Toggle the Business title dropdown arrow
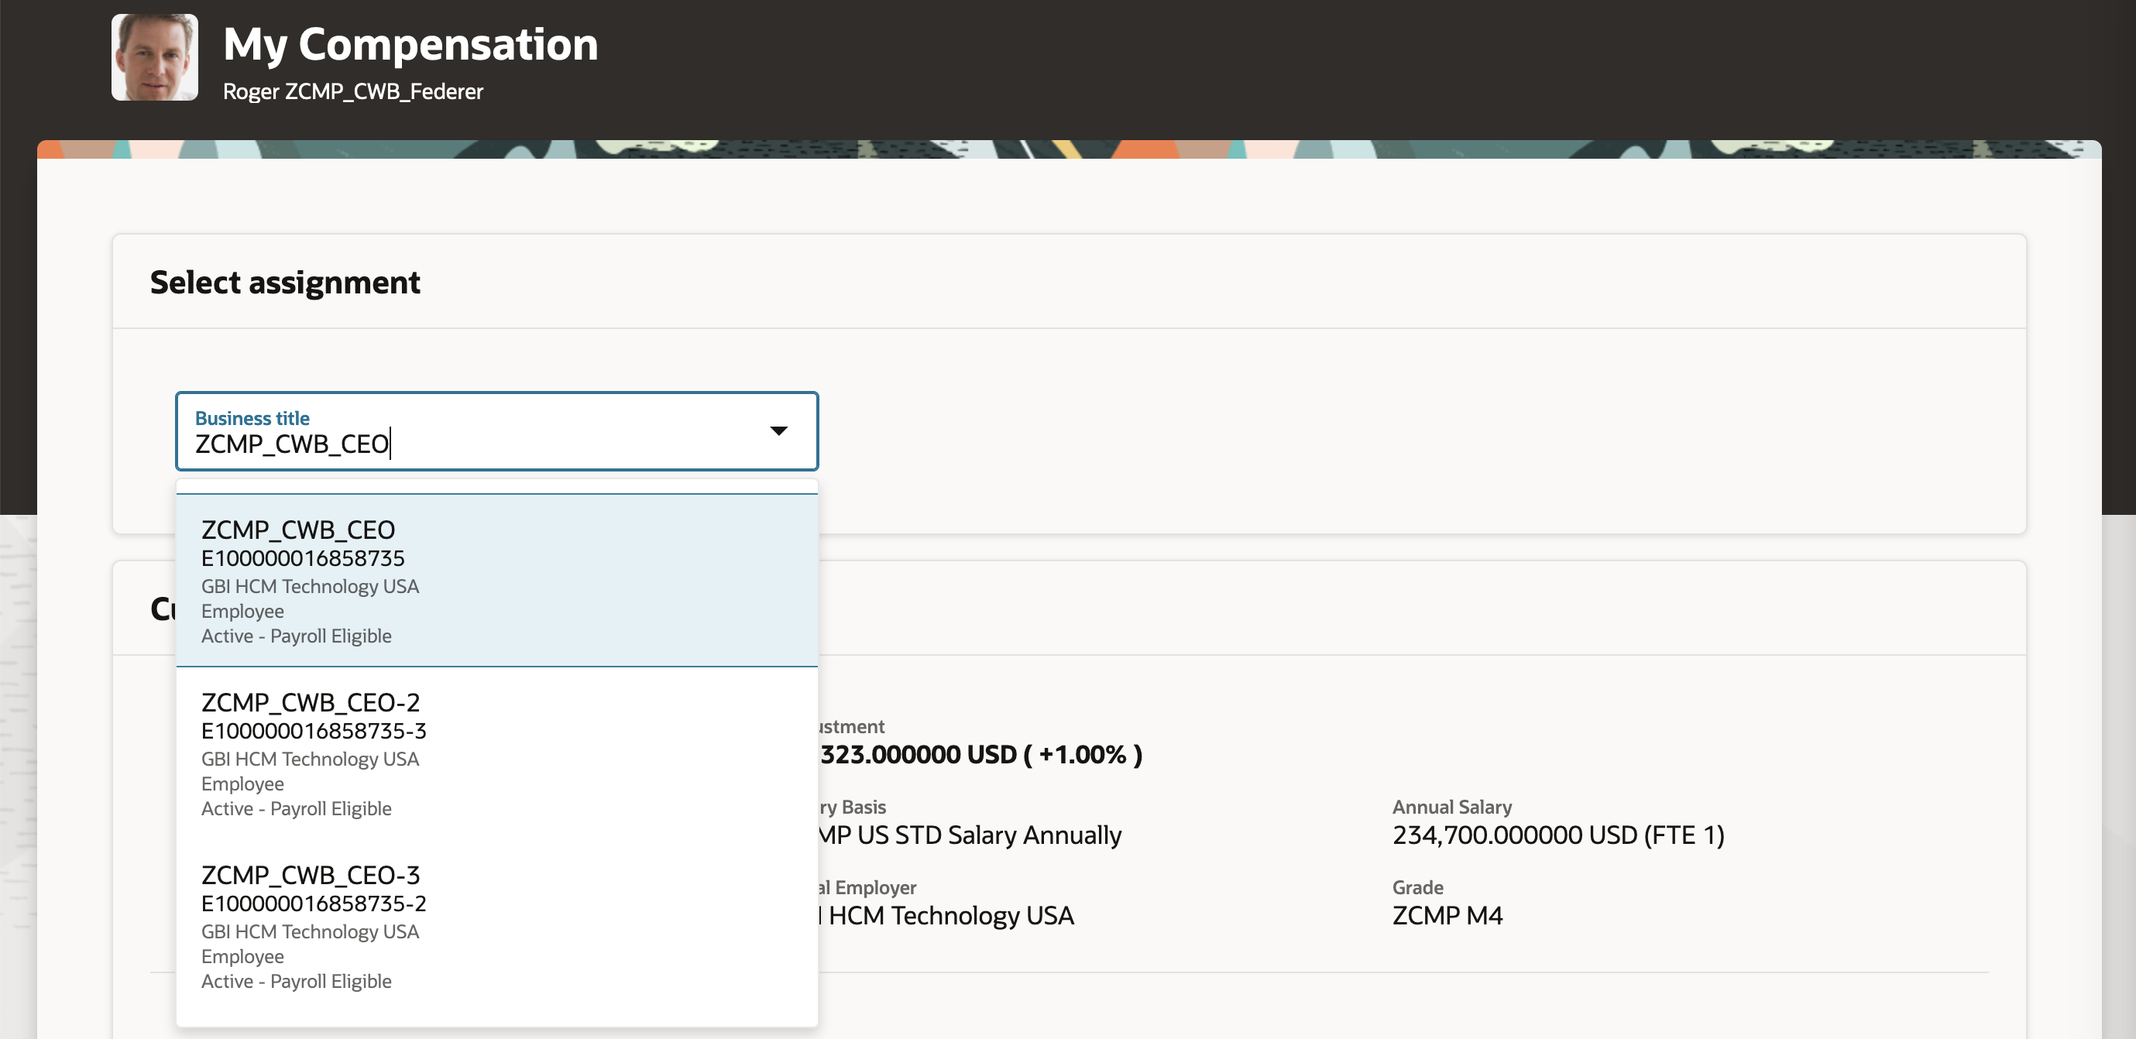2136x1039 pixels. click(x=778, y=430)
